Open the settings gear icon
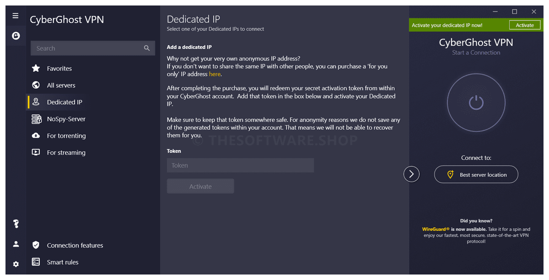 point(16,264)
